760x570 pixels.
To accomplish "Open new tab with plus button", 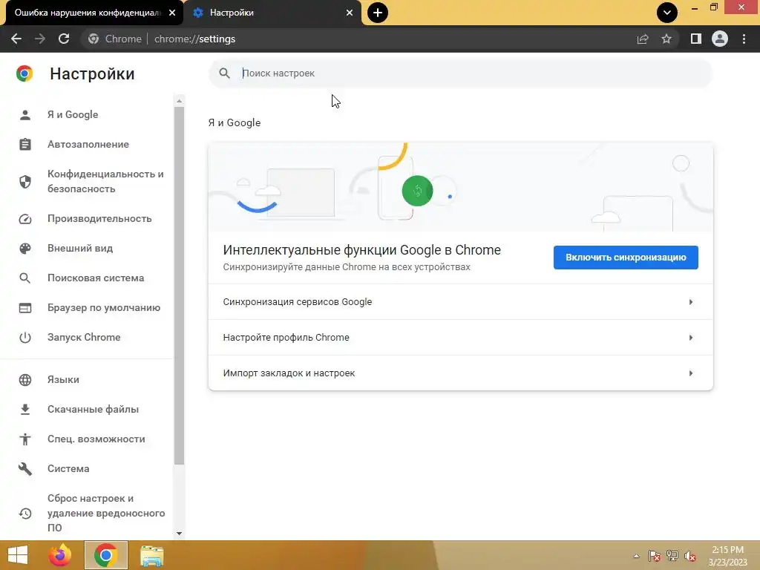I will pyautogui.click(x=378, y=13).
